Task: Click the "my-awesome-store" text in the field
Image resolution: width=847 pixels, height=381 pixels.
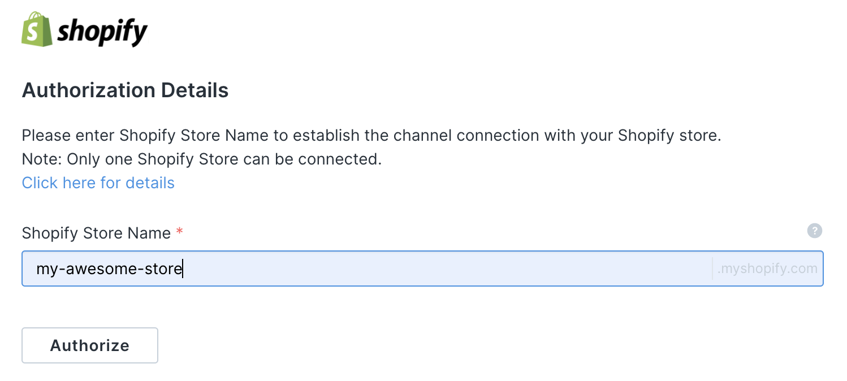Action: [109, 269]
